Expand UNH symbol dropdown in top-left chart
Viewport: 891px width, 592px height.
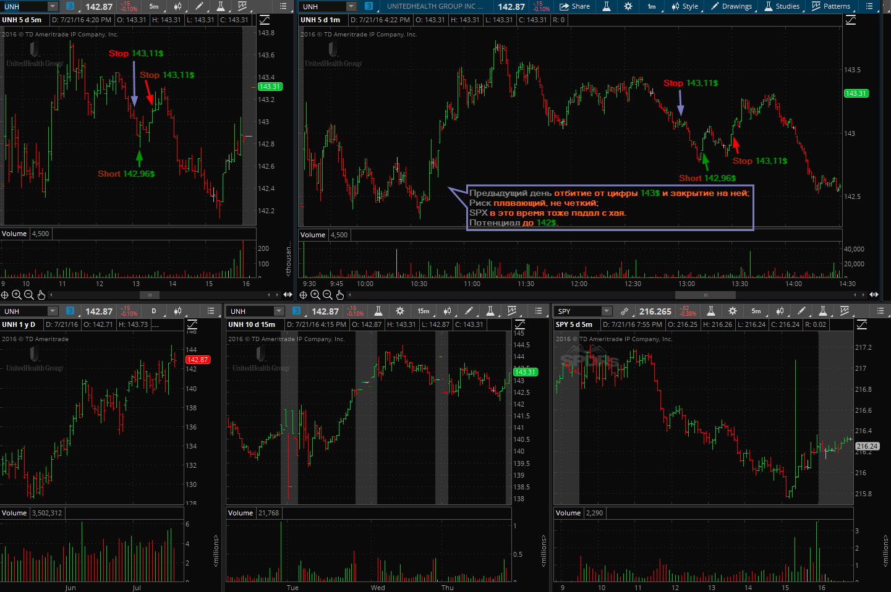tap(53, 6)
